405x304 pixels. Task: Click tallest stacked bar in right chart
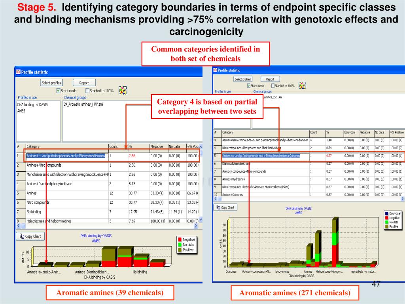point(335,242)
